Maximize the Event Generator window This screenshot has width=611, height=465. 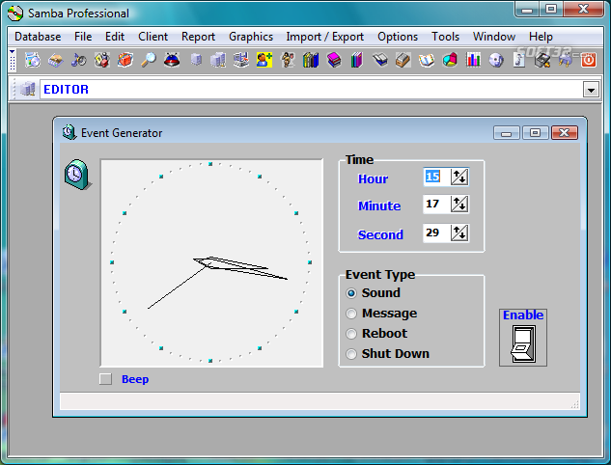tap(536, 133)
